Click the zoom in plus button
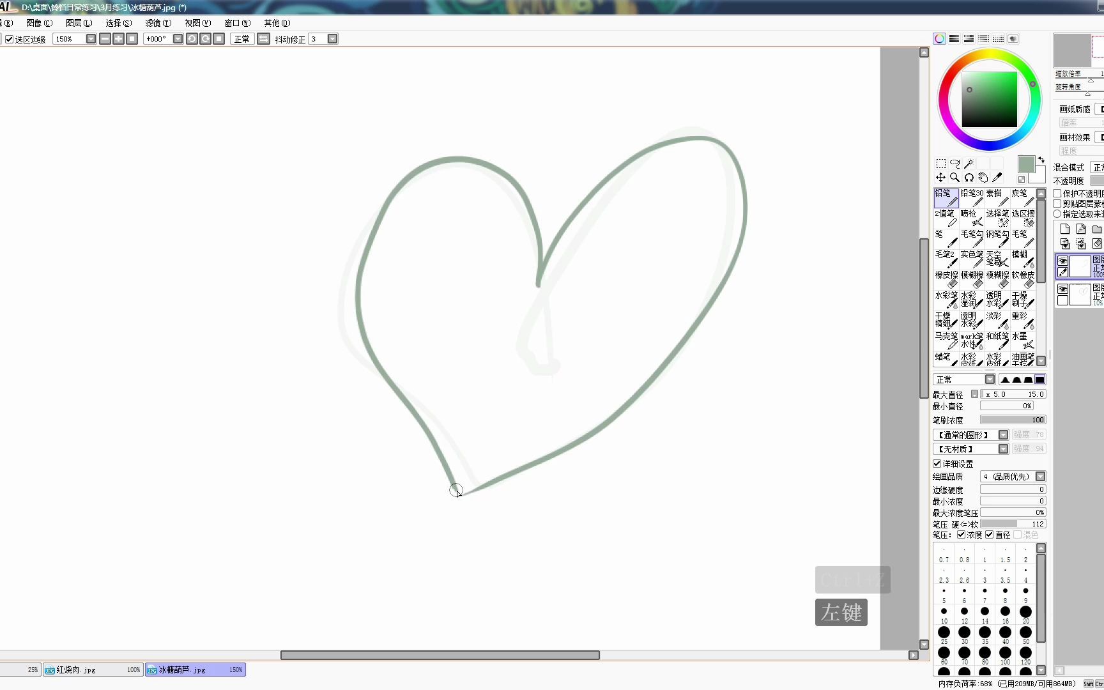 tap(118, 39)
